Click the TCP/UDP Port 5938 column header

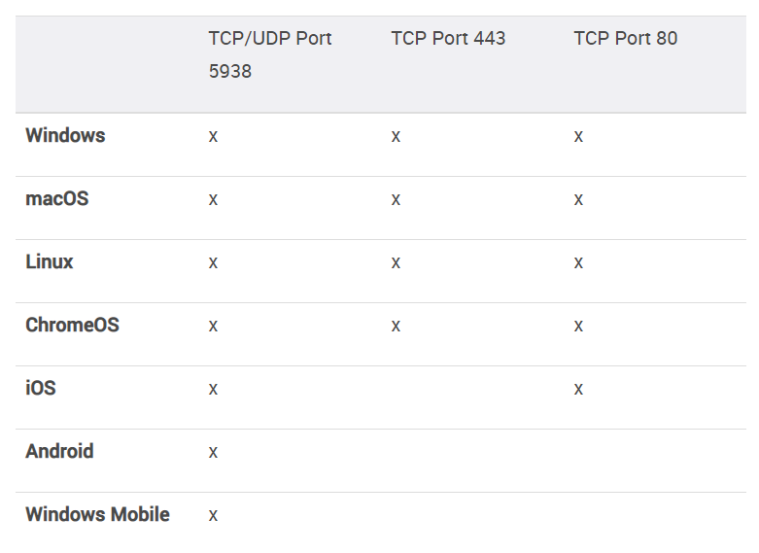[269, 54]
